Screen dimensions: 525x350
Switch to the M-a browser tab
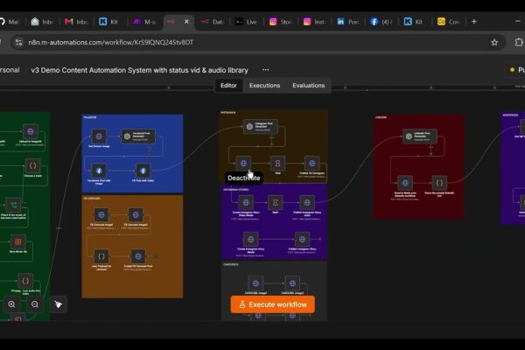click(x=144, y=22)
